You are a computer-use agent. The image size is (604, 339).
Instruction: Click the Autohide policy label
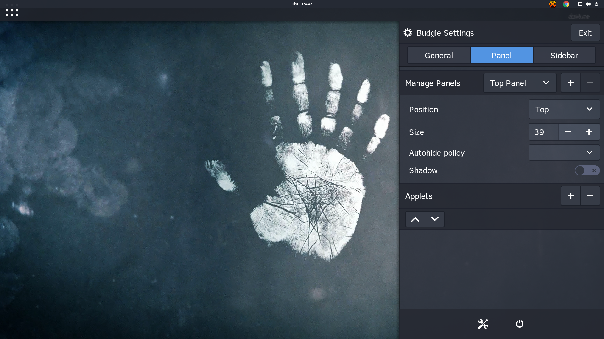[x=437, y=153]
